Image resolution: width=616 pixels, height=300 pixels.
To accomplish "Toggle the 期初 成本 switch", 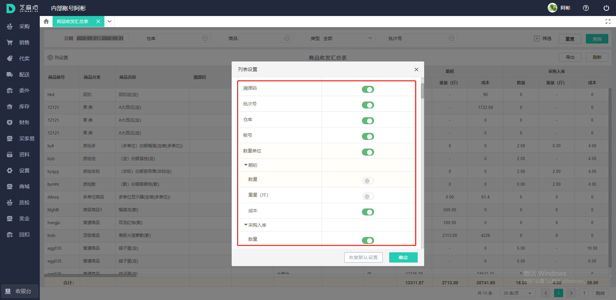I will (x=368, y=212).
